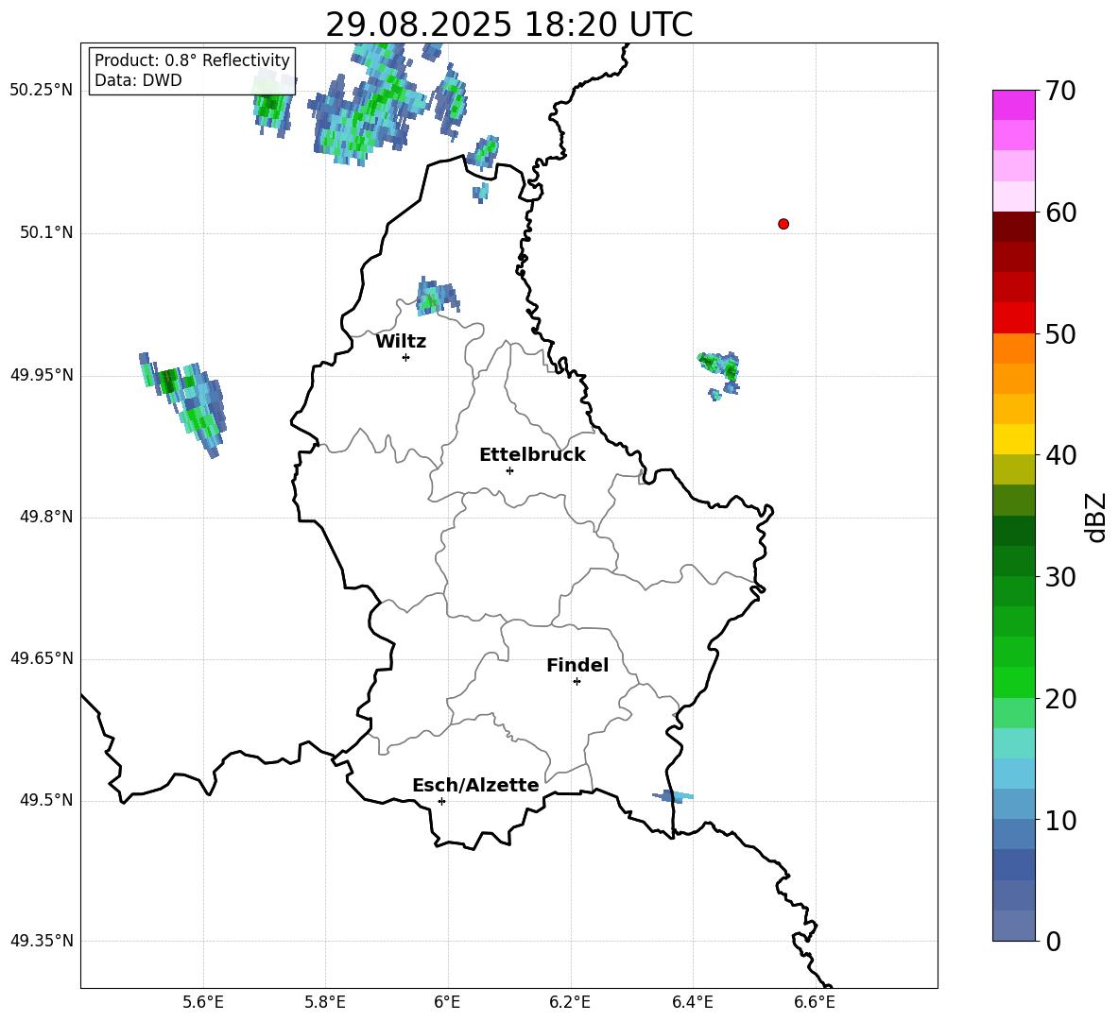Screen dimensions: 1119x1021
Task: Click the colorbar tick value 0
Action: (1053, 942)
